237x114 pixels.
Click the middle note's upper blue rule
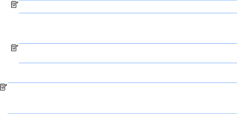pos(127,43)
